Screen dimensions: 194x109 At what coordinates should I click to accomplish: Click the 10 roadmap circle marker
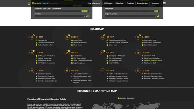tap(67, 71)
